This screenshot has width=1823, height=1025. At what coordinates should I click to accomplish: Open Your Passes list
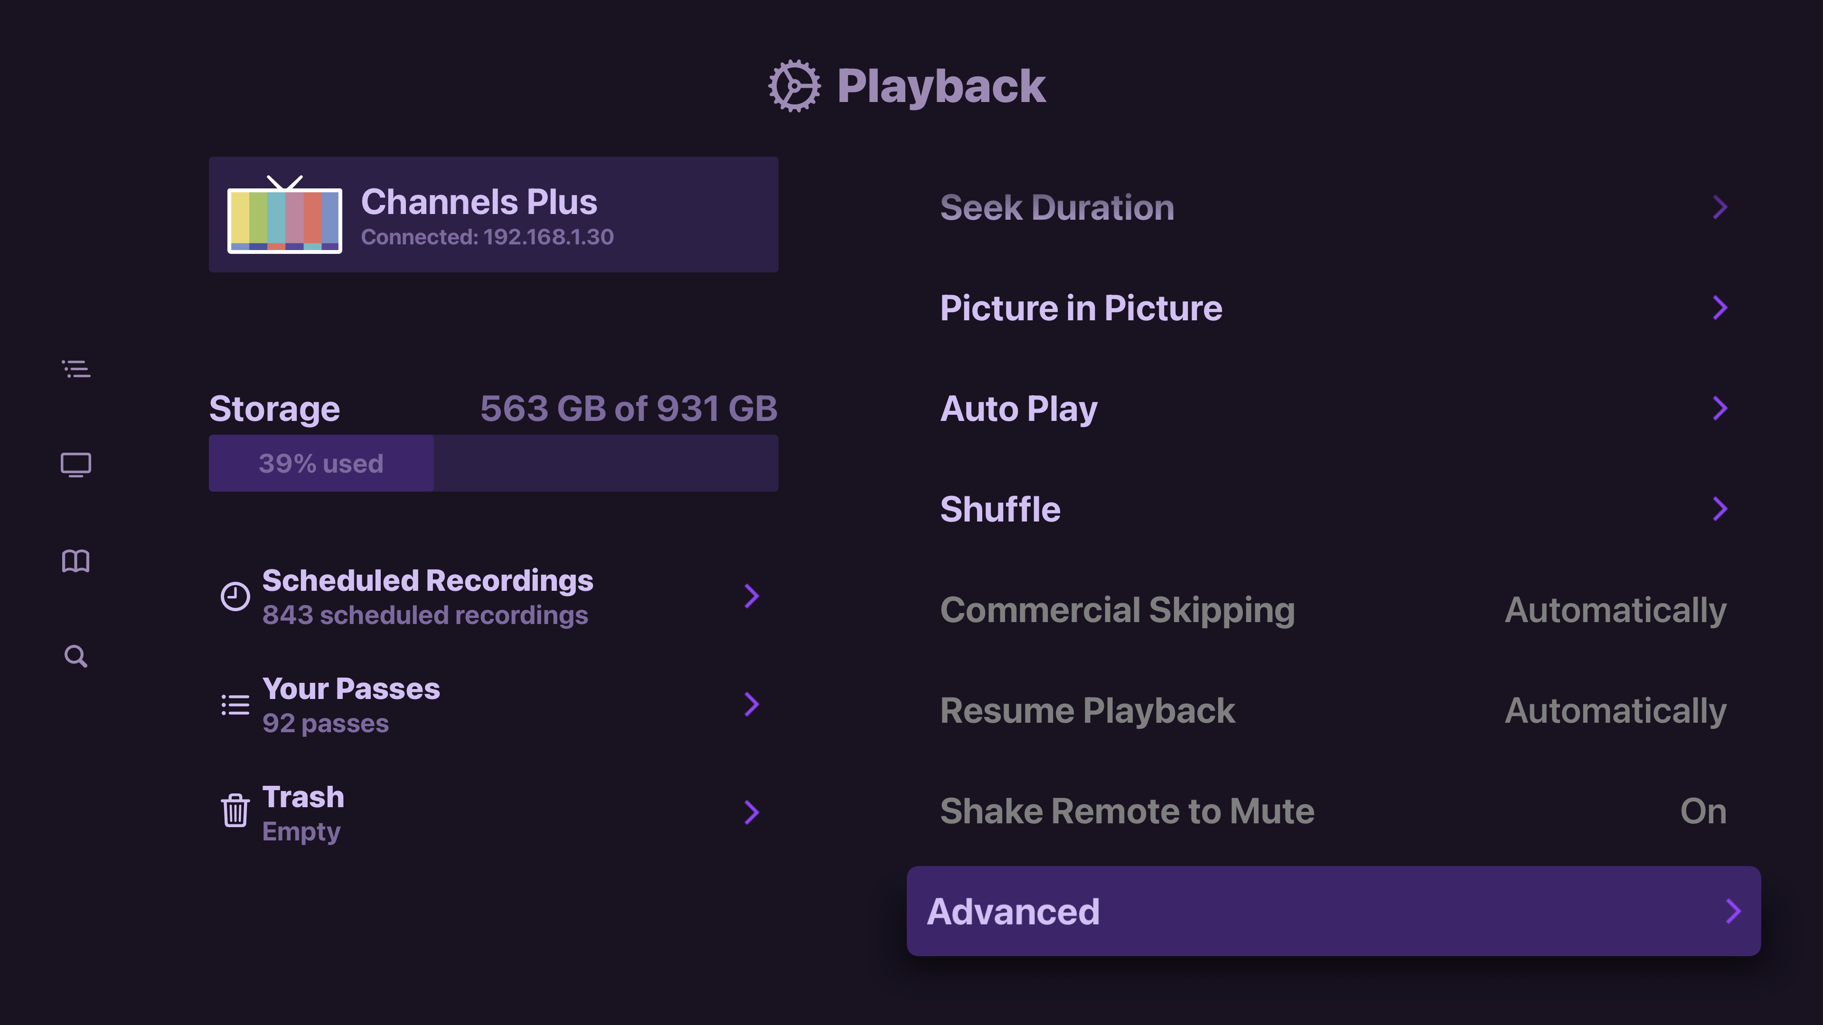[493, 705]
